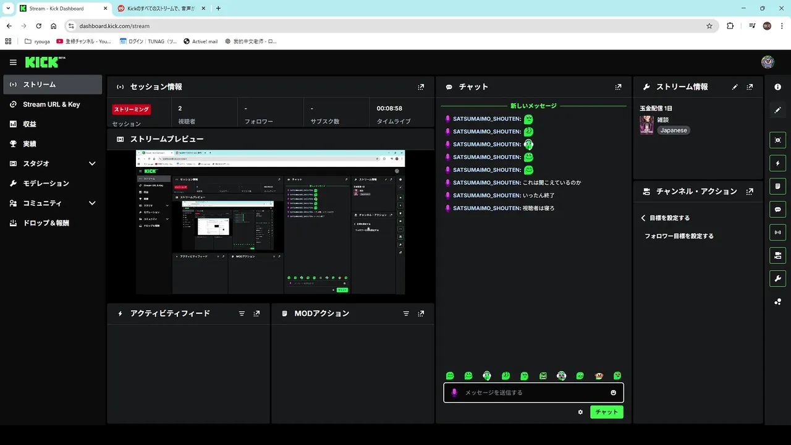Open the ストリーム sidebar page
Image resolution: width=791 pixels, height=445 pixels.
(x=53, y=85)
